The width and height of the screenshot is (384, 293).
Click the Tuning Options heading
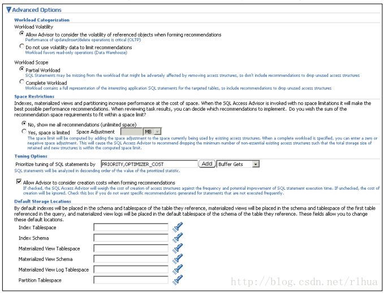pyautogui.click(x=31, y=156)
